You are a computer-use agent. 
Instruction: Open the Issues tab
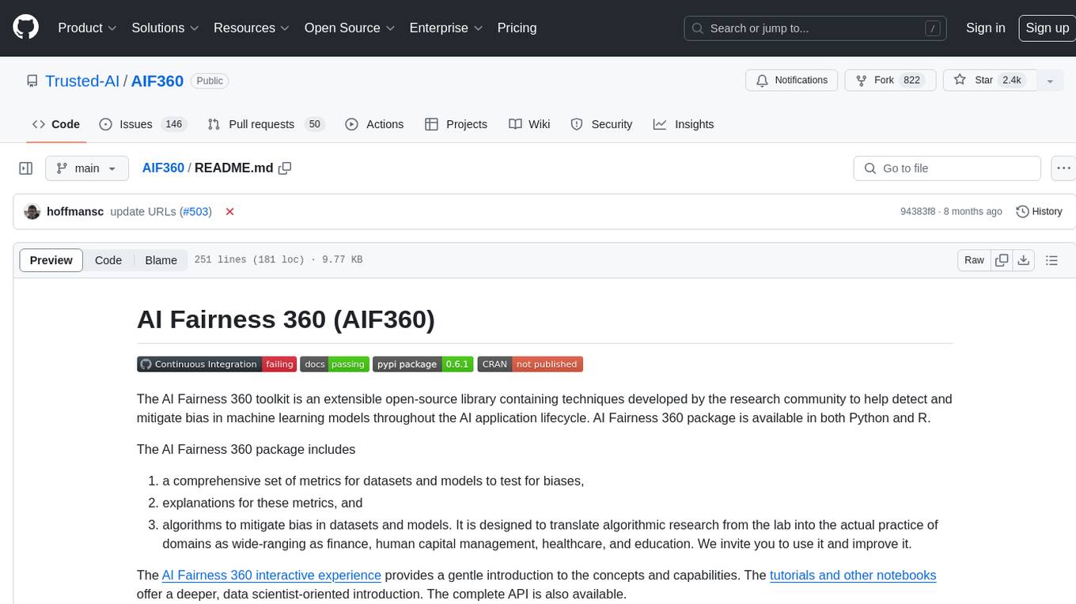click(142, 124)
